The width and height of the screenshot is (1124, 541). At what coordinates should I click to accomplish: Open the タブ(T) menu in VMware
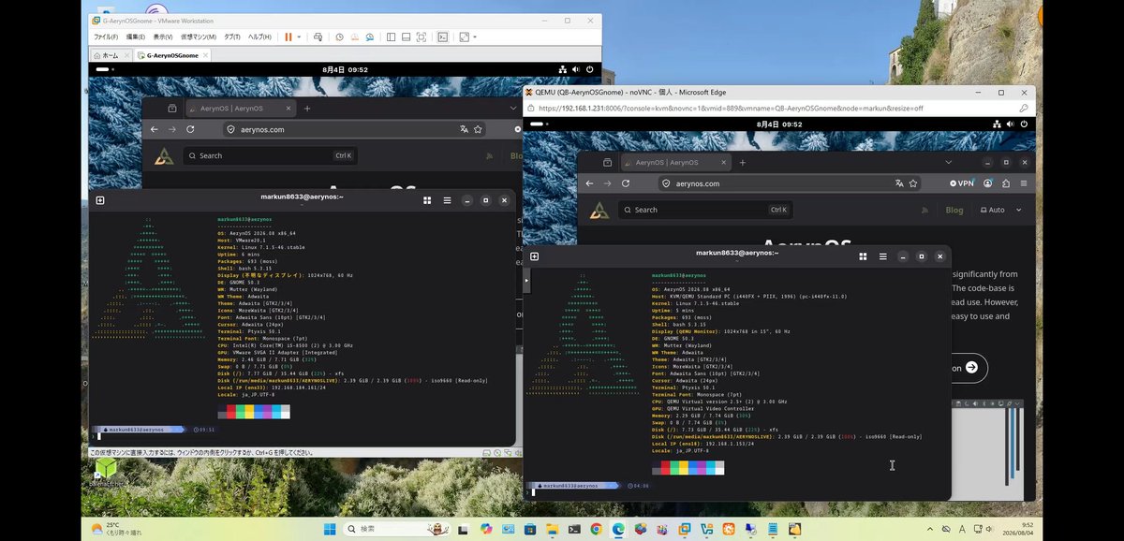coord(232,37)
